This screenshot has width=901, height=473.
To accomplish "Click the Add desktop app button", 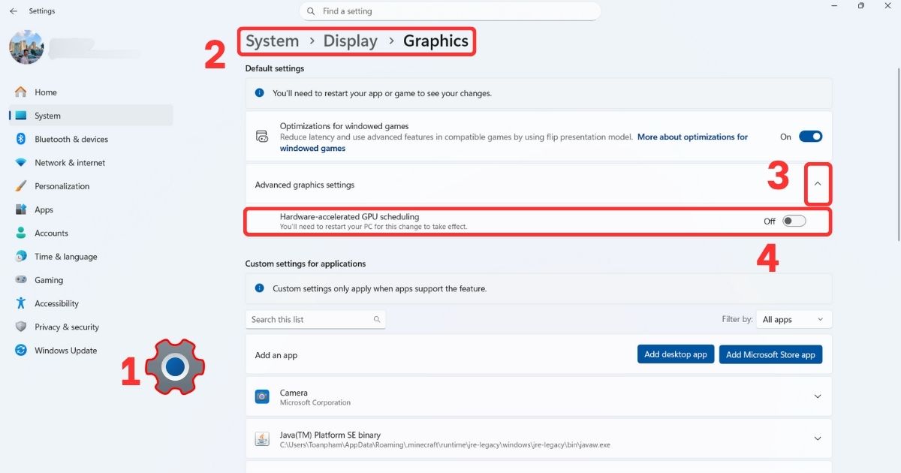I will pyautogui.click(x=675, y=354).
